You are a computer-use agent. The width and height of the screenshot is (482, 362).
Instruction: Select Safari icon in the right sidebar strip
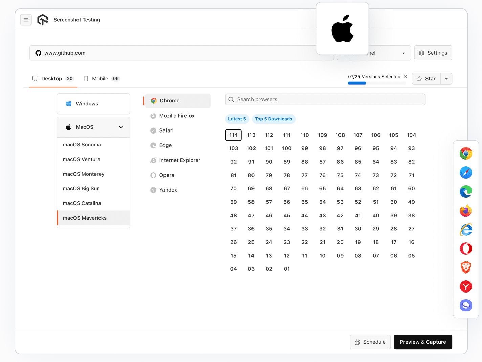pos(466,173)
